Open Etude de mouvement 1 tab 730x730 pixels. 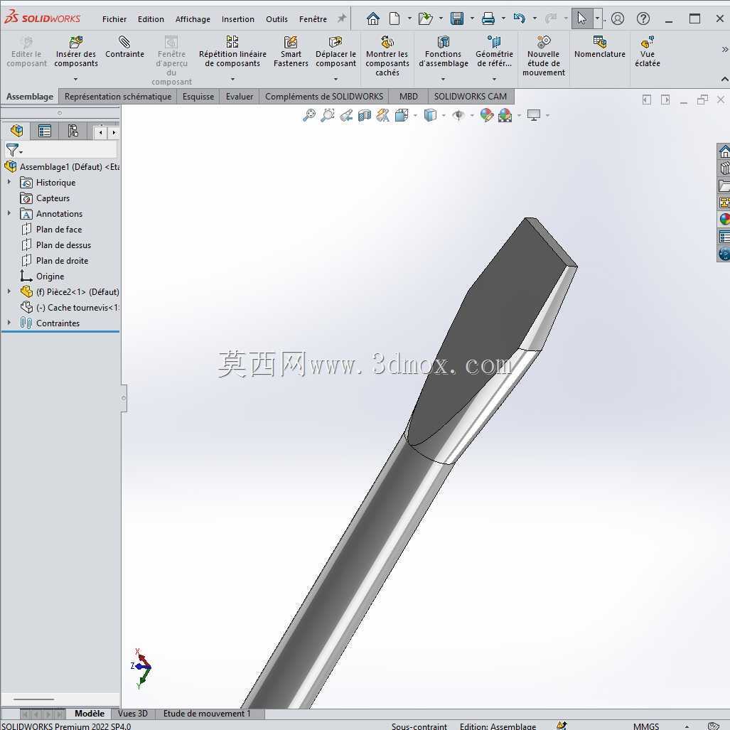tap(207, 713)
